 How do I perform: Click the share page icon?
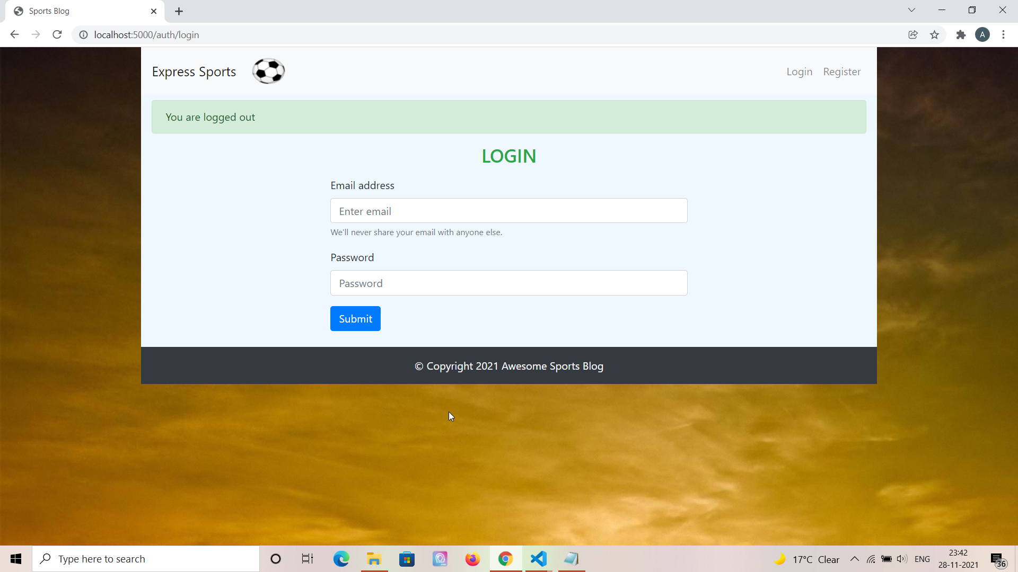pos(912,35)
